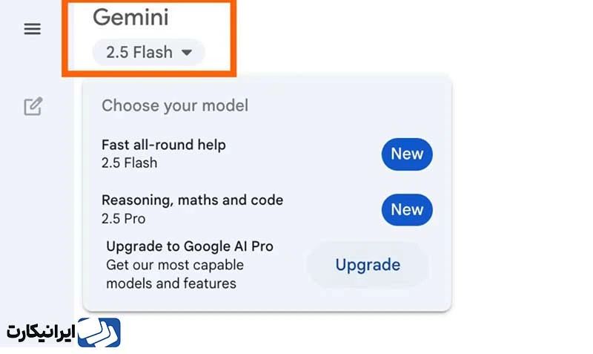
Task: Click the Irancard logo icon
Action: pyautogui.click(x=99, y=332)
